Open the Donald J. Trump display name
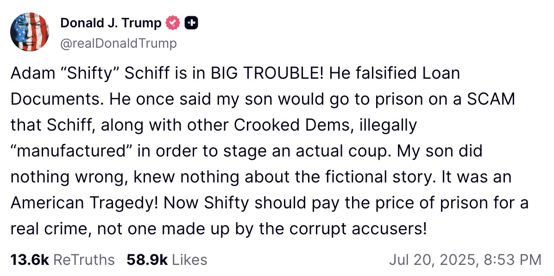This screenshot has width=554, height=276. 111,23
